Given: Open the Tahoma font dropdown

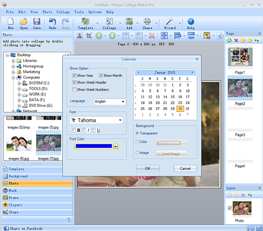Looking at the screenshot, I should [x=120, y=120].
